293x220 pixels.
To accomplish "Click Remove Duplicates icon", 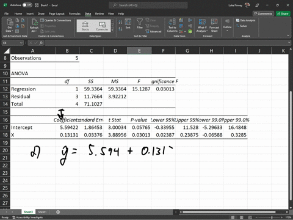I will click(181, 26).
